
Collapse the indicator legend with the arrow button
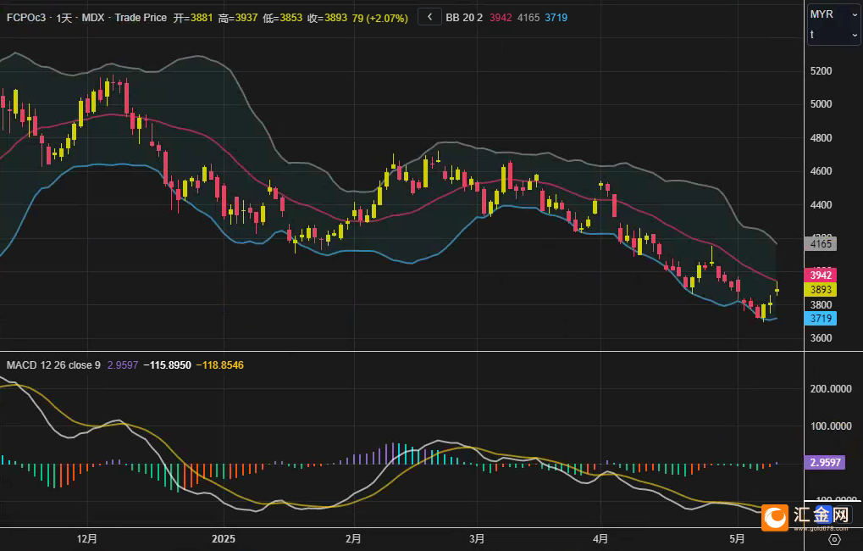(x=429, y=17)
